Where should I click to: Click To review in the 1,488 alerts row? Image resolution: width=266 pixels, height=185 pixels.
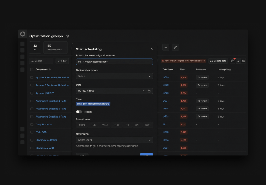[202, 101]
